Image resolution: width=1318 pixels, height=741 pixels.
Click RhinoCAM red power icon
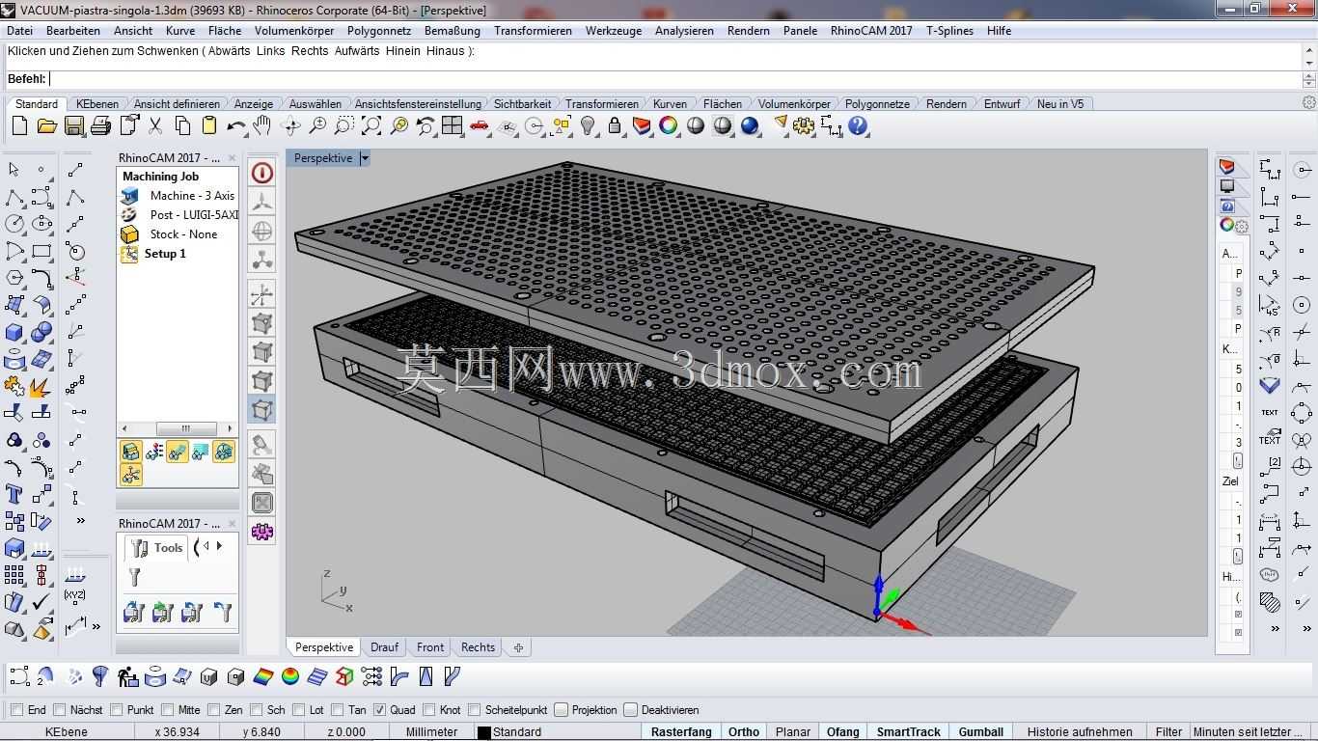[x=261, y=173]
